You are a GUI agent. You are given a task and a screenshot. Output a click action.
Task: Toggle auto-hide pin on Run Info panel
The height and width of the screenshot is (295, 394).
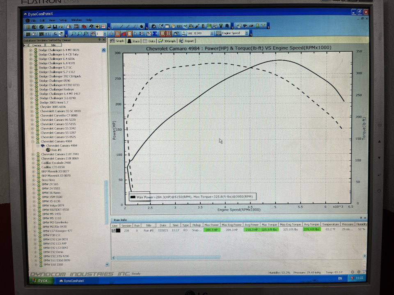[x=361, y=218]
